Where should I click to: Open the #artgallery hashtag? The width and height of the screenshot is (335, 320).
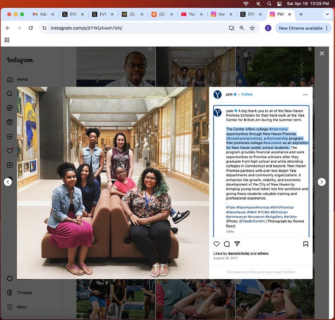[274, 217]
